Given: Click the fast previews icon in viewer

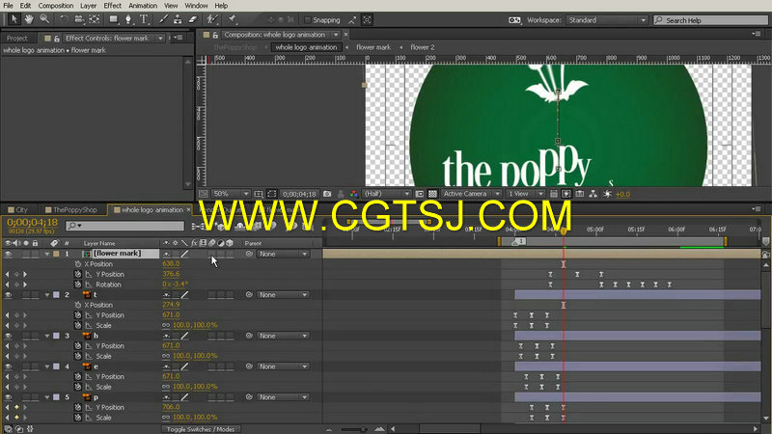Looking at the screenshot, I should coord(566,194).
